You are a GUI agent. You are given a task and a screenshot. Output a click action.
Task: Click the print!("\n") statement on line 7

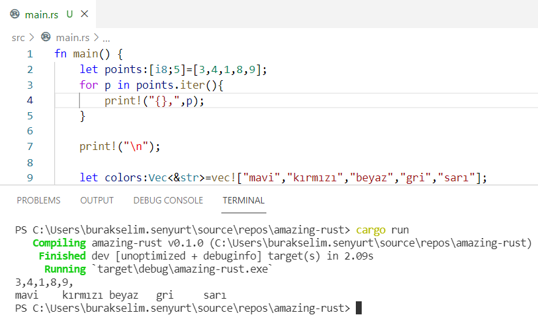119,146
